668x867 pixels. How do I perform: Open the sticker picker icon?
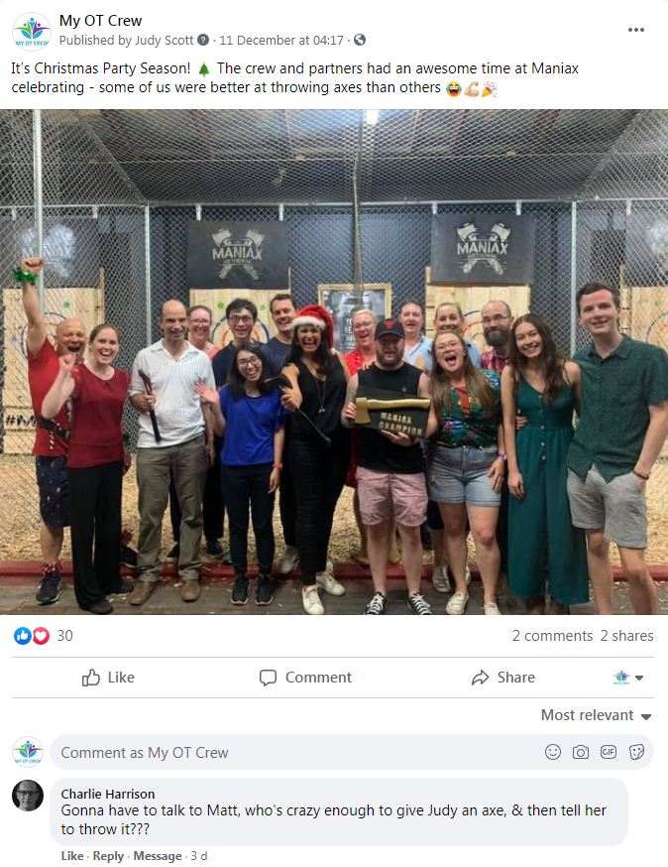pyautogui.click(x=636, y=752)
